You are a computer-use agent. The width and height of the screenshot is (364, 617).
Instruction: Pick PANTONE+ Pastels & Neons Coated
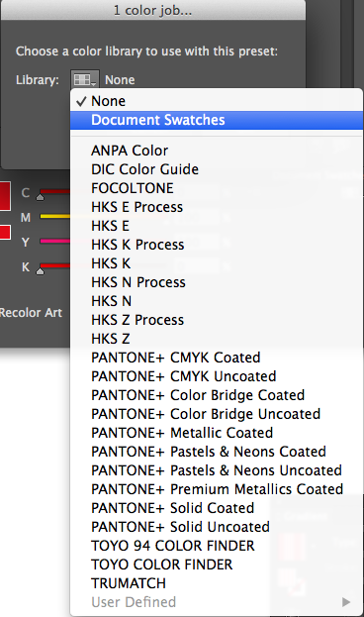coord(217,452)
